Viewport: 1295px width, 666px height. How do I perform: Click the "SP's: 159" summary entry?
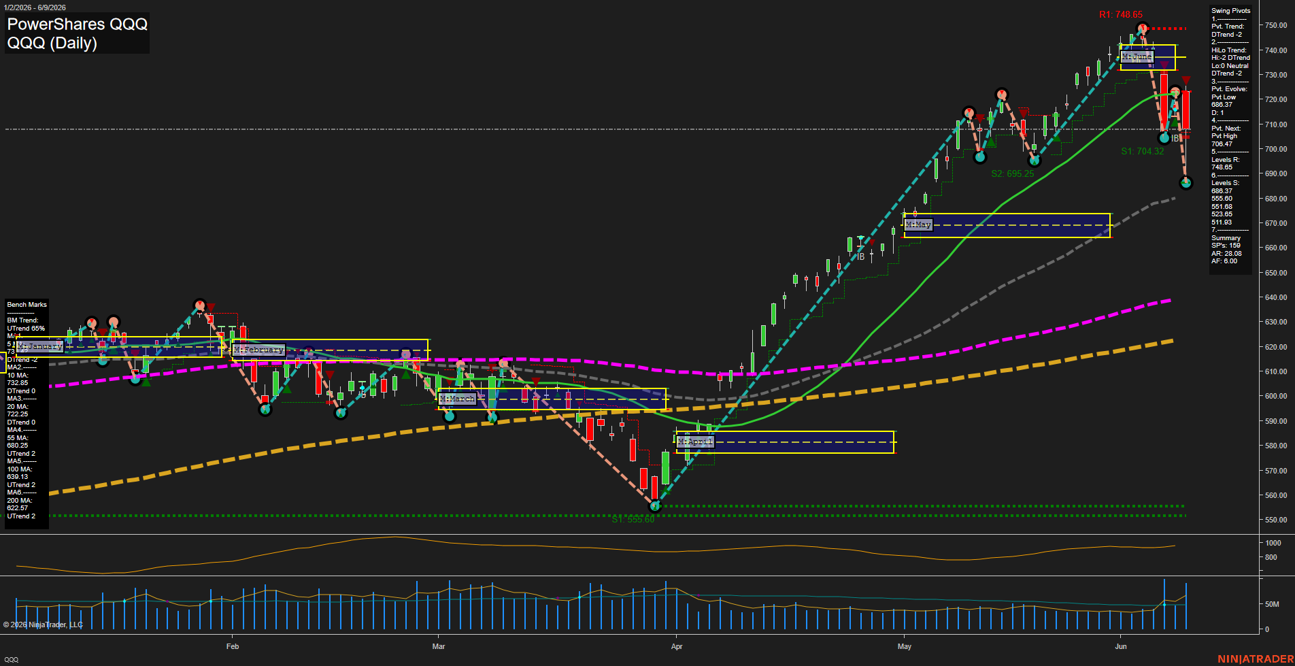[1226, 246]
